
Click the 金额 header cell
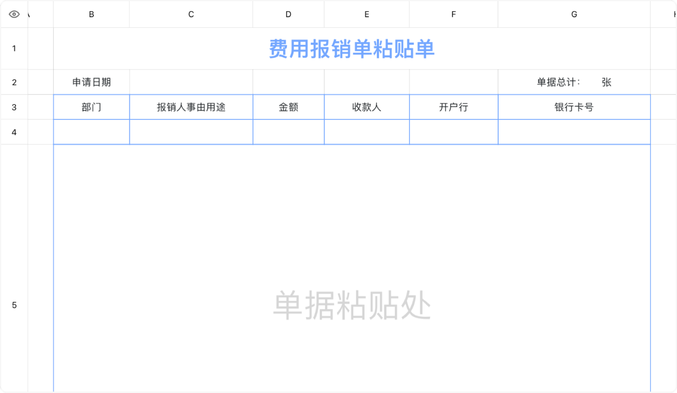tap(288, 107)
